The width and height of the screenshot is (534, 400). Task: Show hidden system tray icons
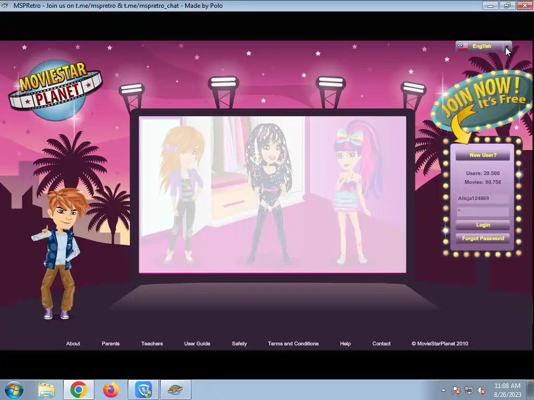tap(443, 391)
